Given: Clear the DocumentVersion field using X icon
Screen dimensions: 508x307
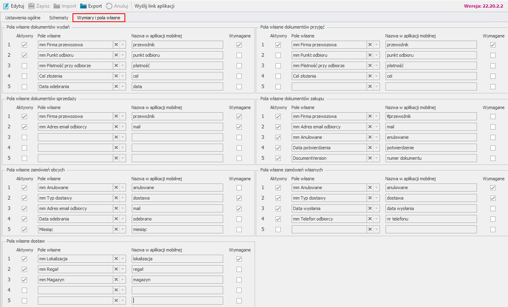Looking at the screenshot, I should pos(370,158).
